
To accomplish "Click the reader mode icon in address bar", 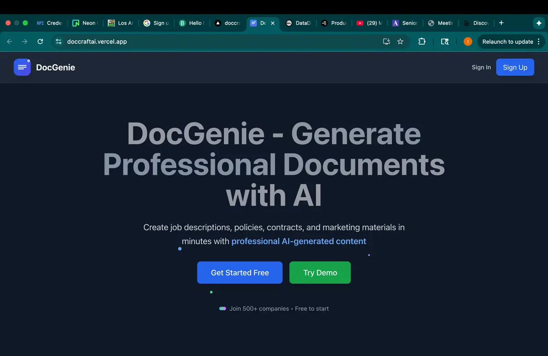I will [x=444, y=42].
